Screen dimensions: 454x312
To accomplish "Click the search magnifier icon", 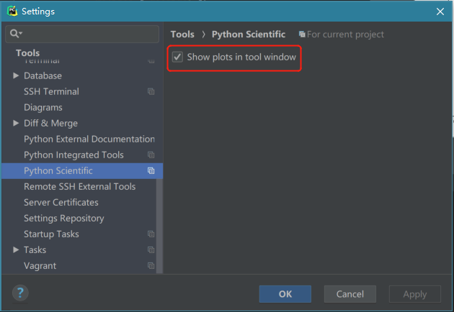I will [15, 34].
